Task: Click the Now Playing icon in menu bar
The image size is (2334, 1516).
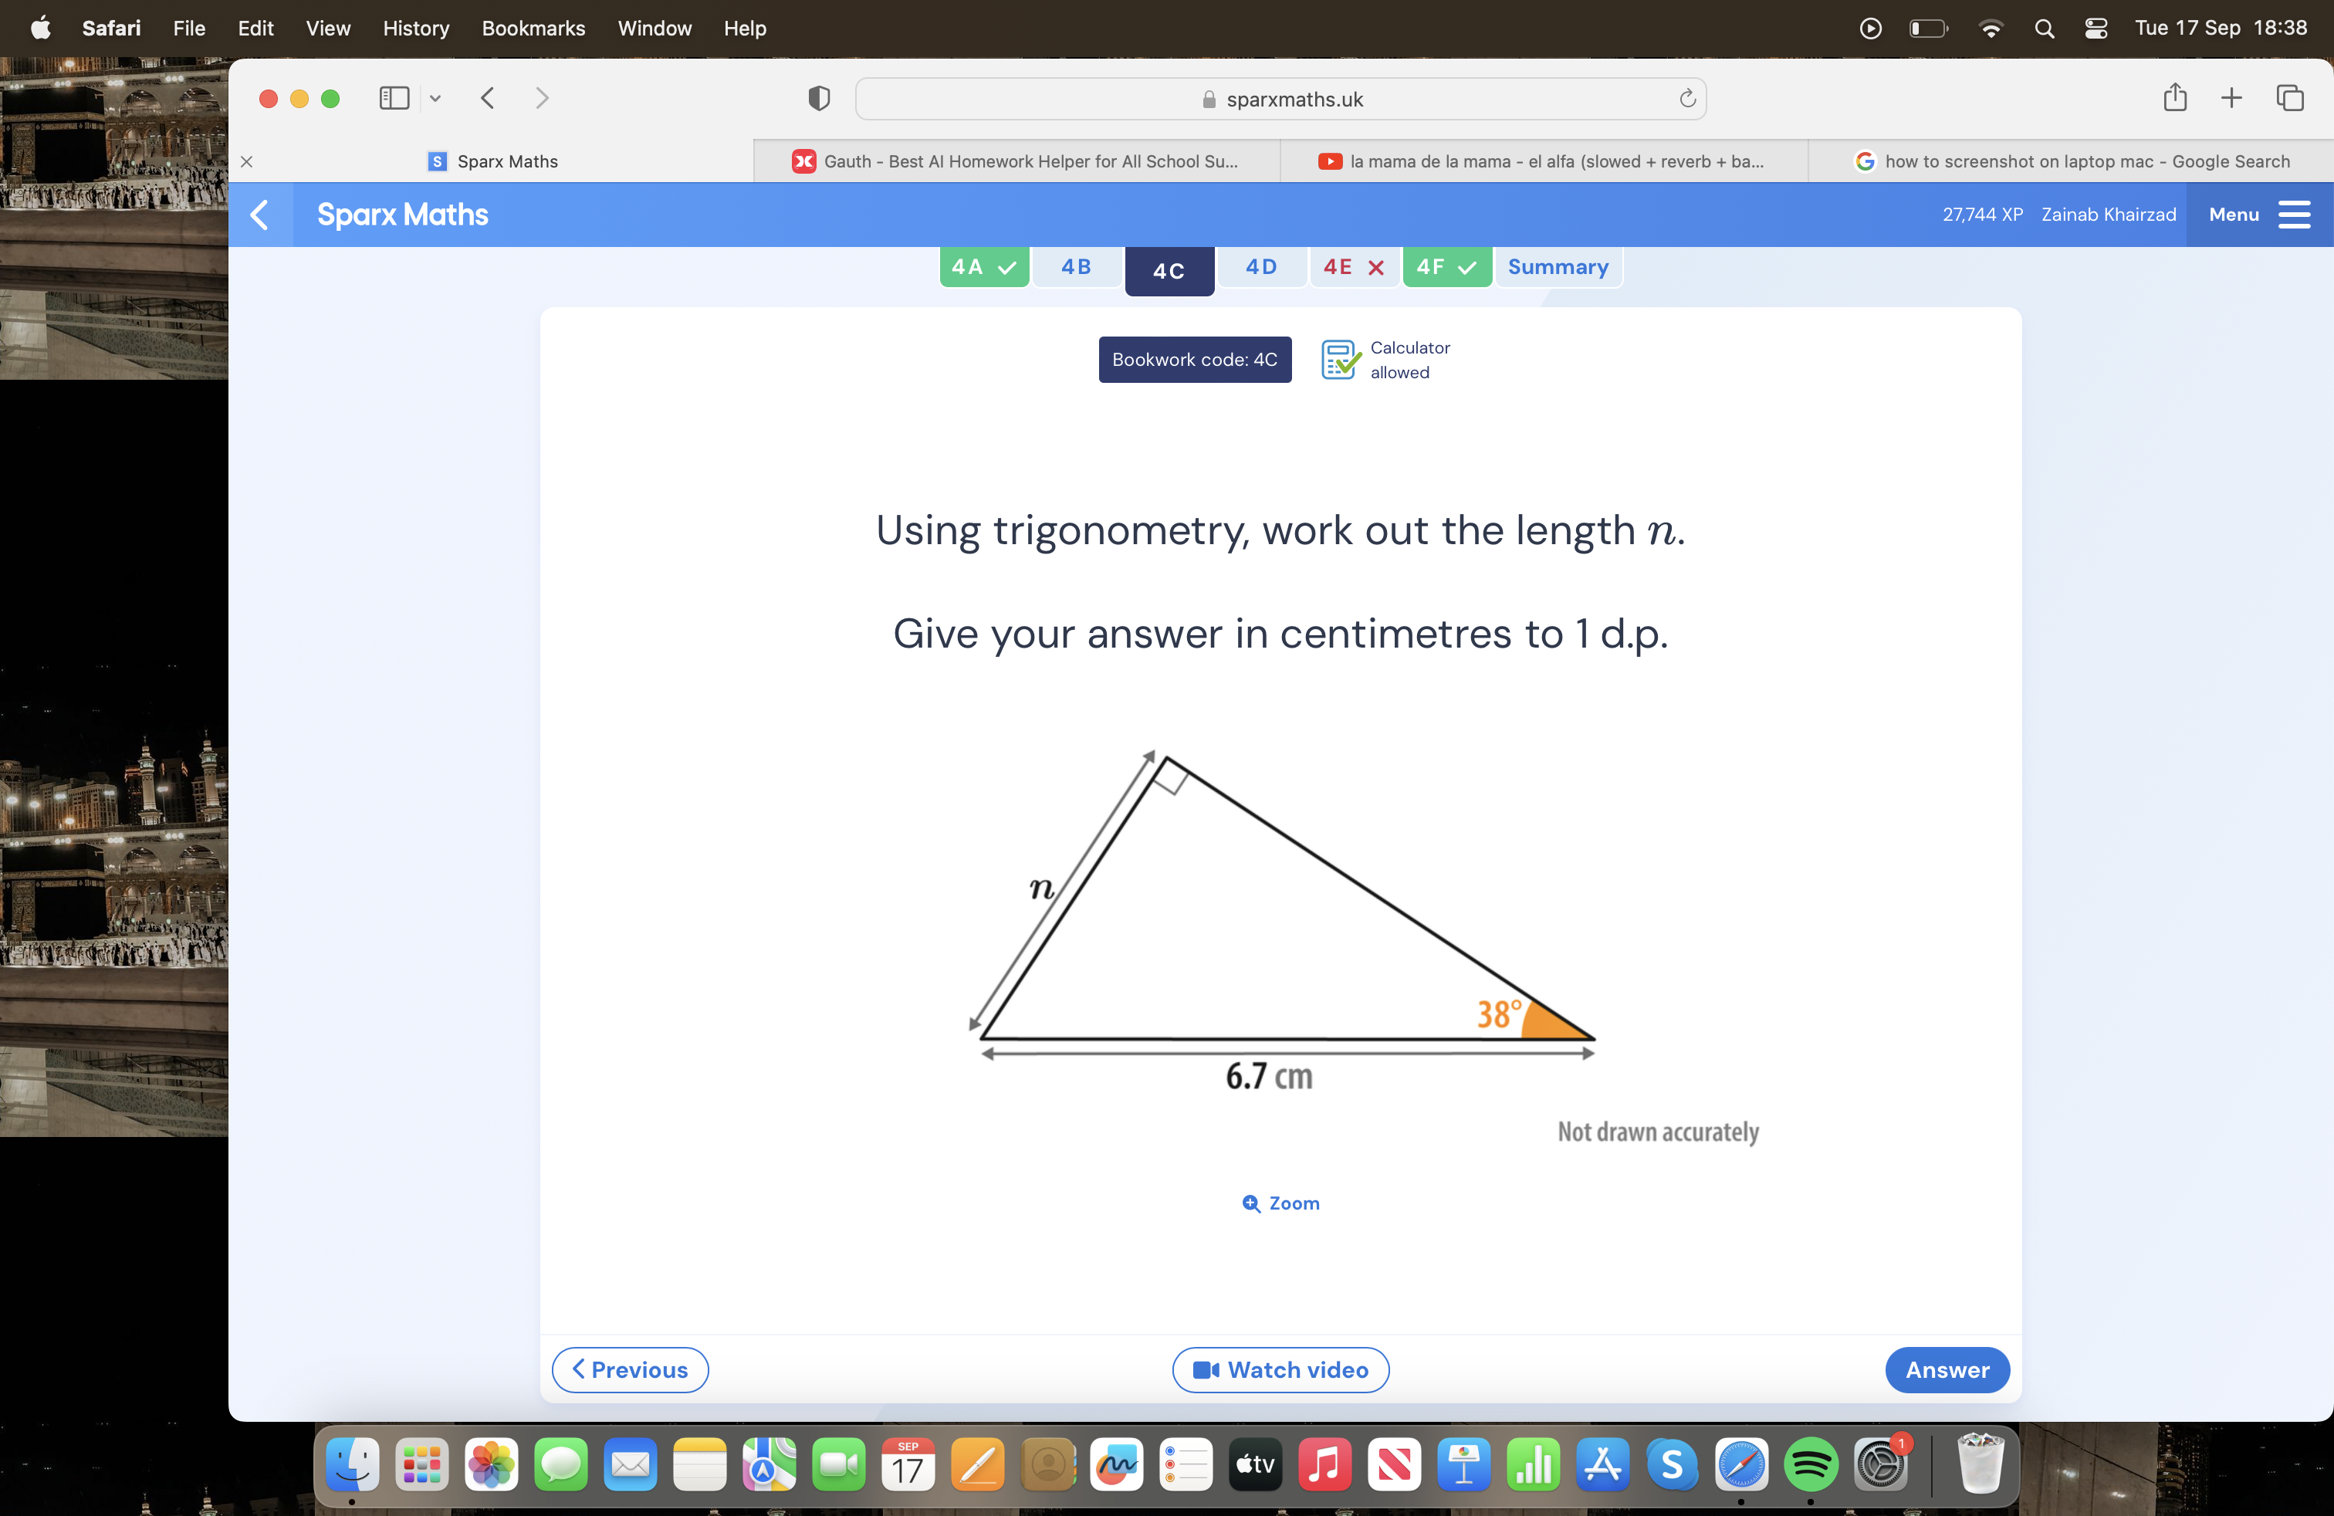Action: 1870,29
